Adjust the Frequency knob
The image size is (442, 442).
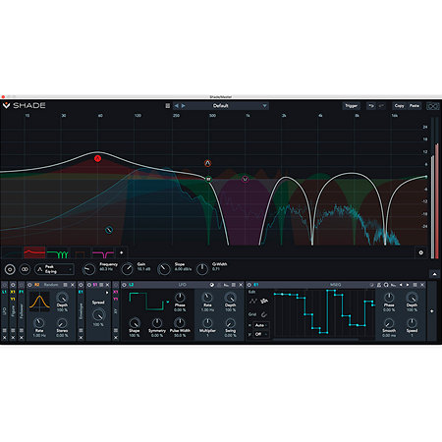coord(88,269)
